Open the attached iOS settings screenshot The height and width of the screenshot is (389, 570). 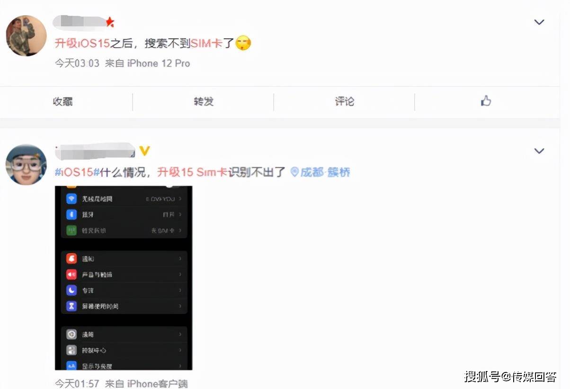tap(124, 278)
